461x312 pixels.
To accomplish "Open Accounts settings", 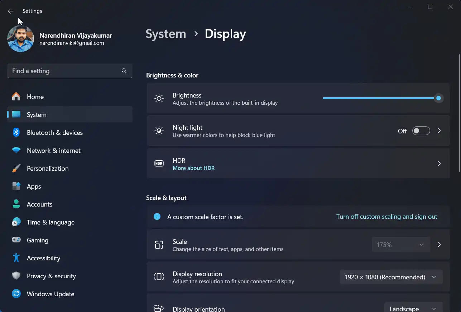I will [x=70, y=204].
